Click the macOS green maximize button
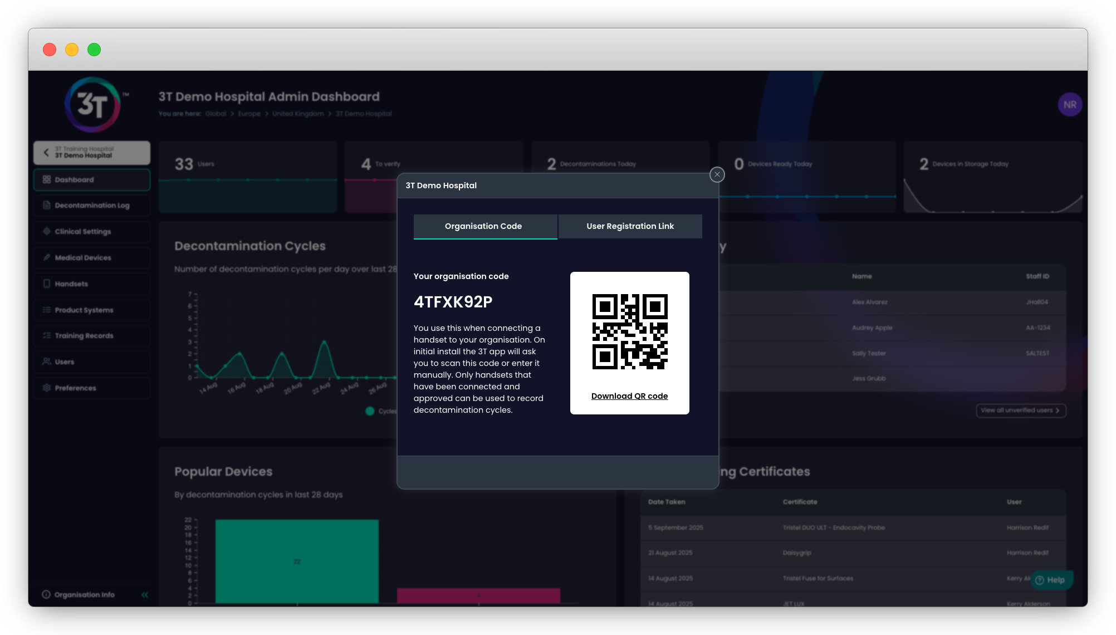This screenshot has height=635, width=1116. pyautogui.click(x=94, y=50)
